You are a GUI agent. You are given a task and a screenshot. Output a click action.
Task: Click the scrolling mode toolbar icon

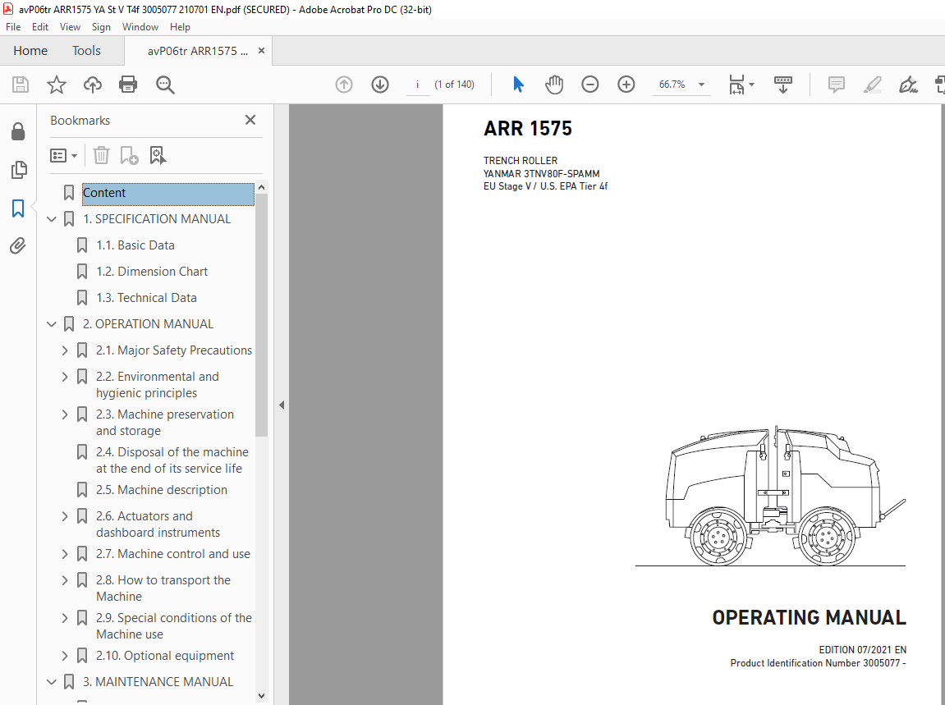(783, 85)
